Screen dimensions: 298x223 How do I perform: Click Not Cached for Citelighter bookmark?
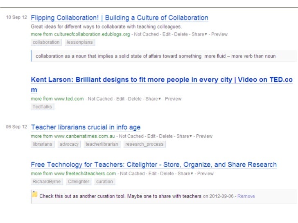click(132, 174)
